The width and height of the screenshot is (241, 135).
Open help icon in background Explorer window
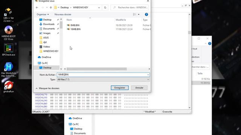[x=210, y=43]
